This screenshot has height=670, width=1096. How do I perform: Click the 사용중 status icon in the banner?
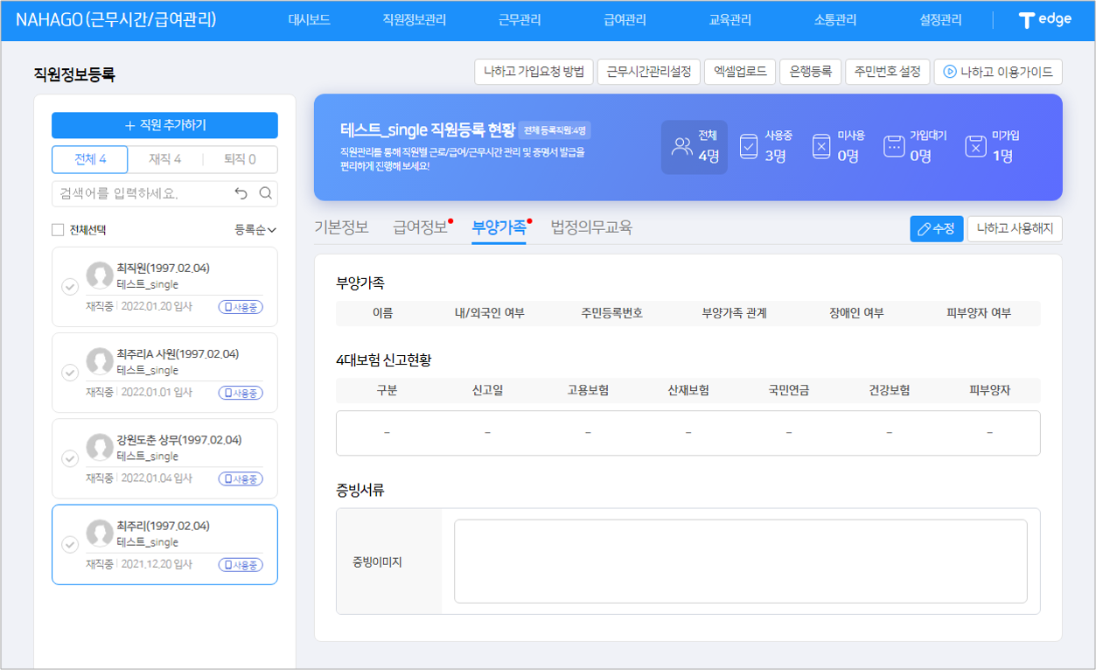coord(749,147)
